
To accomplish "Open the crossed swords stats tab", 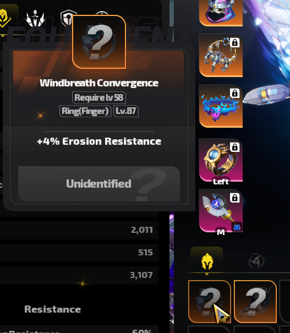I will tap(35, 18).
